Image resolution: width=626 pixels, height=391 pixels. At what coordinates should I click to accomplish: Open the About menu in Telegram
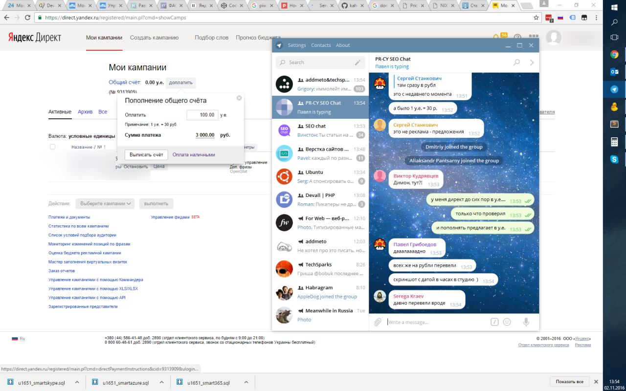[x=343, y=45]
